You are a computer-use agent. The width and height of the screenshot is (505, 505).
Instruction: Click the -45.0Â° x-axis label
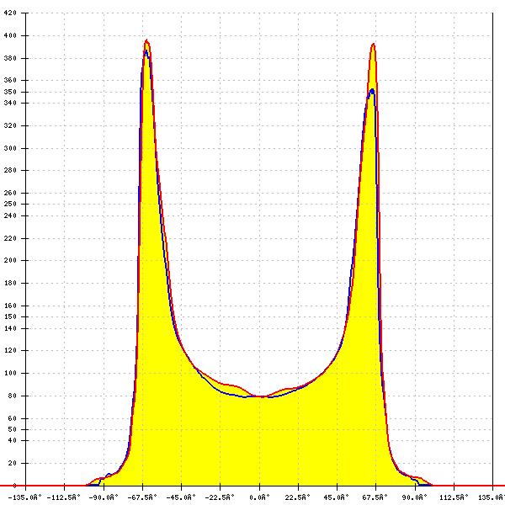(x=181, y=497)
